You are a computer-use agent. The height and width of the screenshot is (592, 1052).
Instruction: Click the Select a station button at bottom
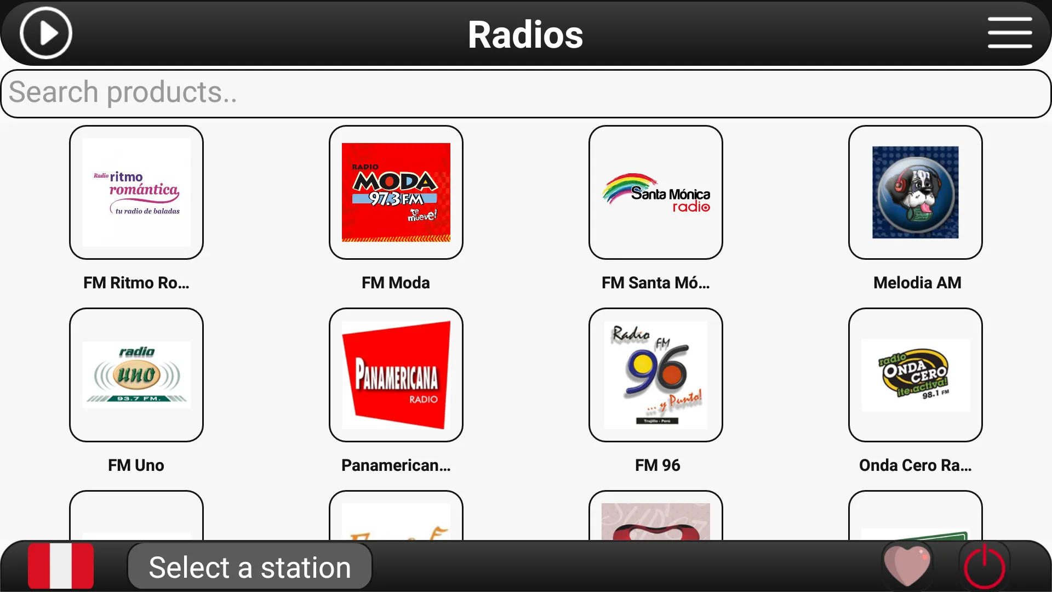click(248, 567)
